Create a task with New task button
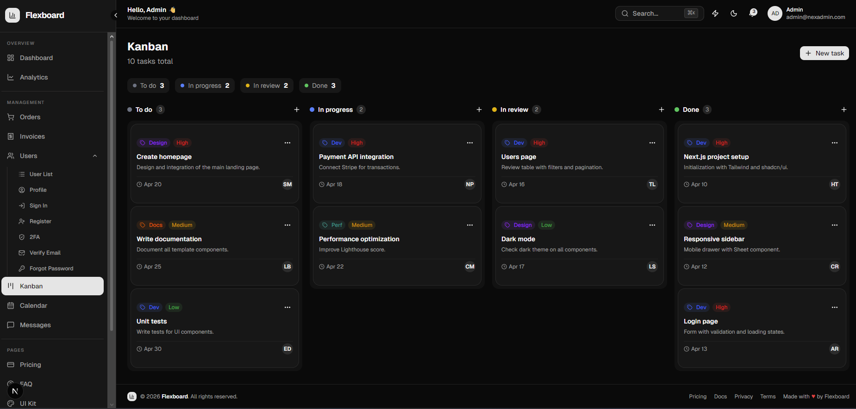This screenshot has width=856, height=409. pyautogui.click(x=824, y=53)
